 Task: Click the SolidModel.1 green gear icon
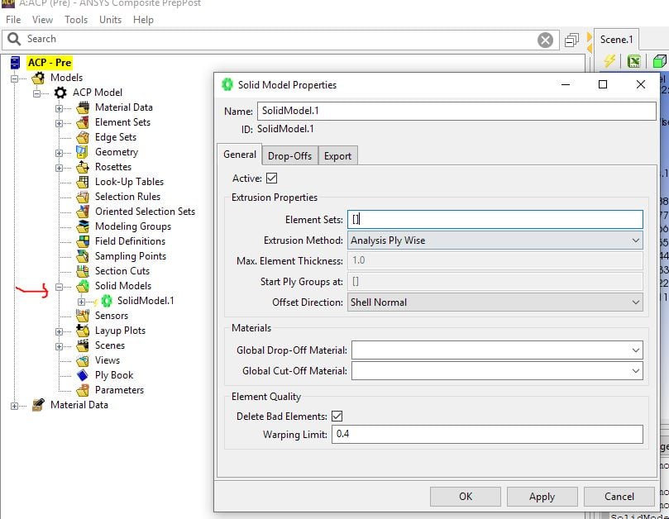107,301
